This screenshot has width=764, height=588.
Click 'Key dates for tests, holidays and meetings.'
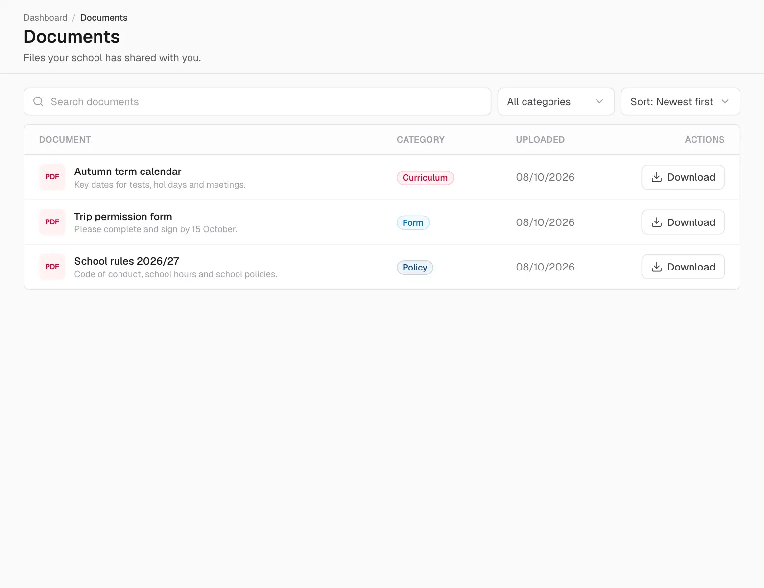(160, 185)
